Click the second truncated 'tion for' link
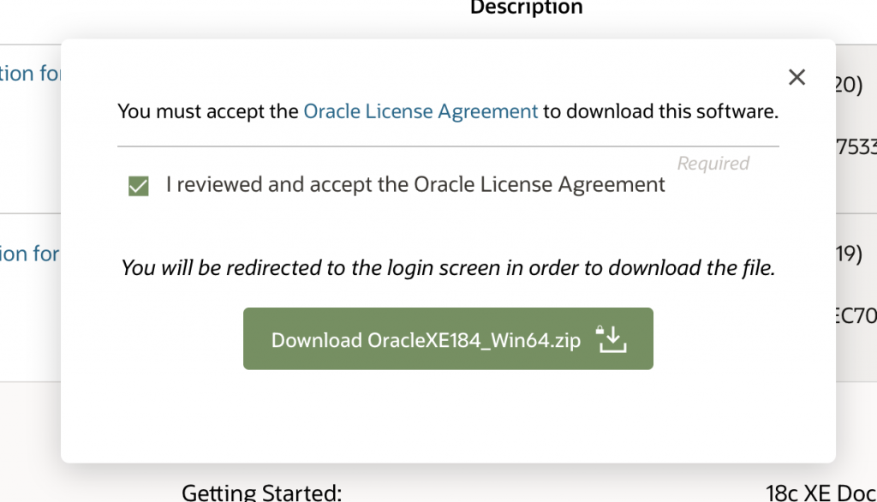This screenshot has width=877, height=502. (x=31, y=254)
